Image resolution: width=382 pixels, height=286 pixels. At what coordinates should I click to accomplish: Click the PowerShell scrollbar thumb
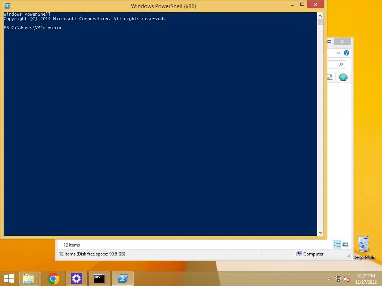tap(320, 22)
